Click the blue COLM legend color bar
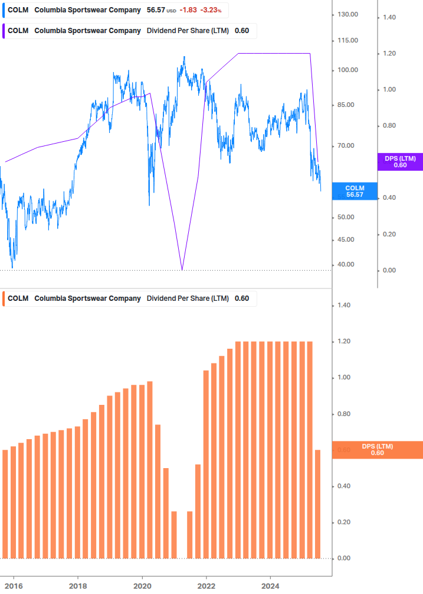The width and height of the screenshot is (423, 594). tap(4, 10)
